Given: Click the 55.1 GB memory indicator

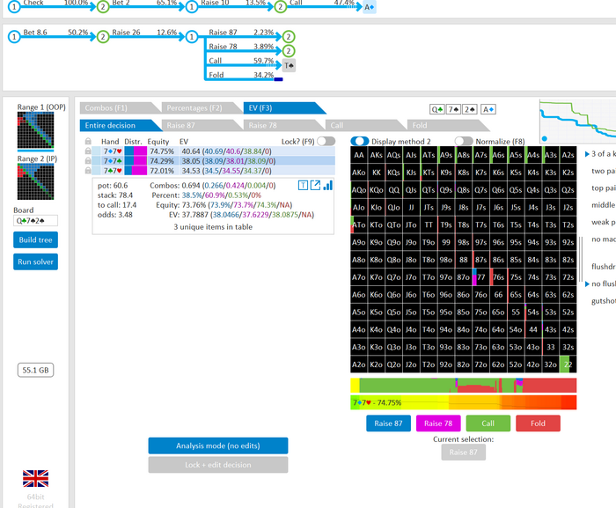Looking at the screenshot, I should 35,370.
